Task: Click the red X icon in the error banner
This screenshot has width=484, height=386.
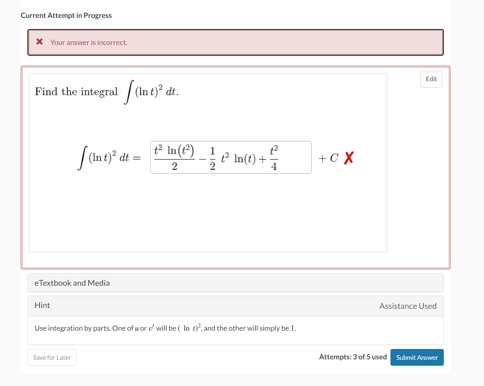Action: click(39, 42)
